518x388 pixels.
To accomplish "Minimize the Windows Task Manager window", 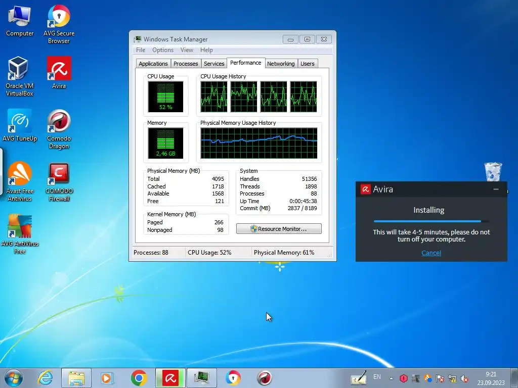I will (x=290, y=39).
